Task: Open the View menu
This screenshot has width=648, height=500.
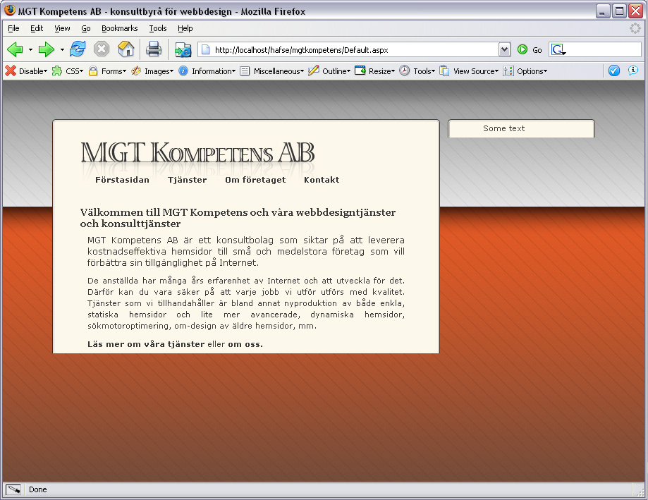Action: [62, 28]
